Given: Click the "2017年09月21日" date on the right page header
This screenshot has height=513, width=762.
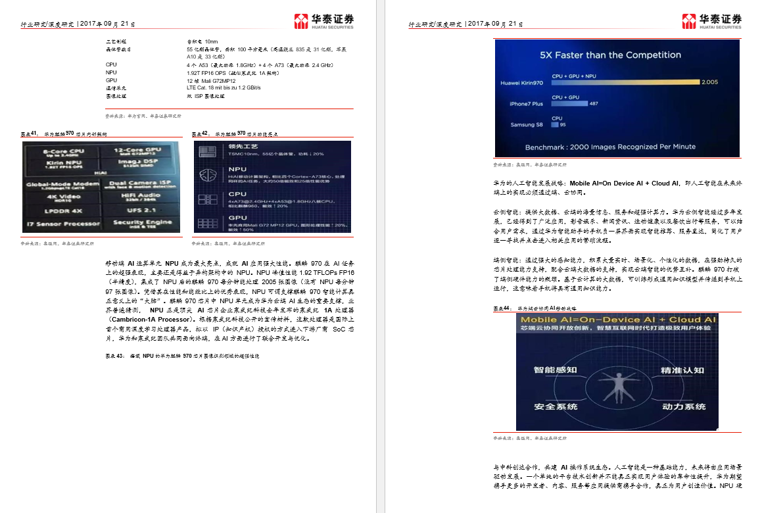Looking at the screenshot, I should (495, 24).
